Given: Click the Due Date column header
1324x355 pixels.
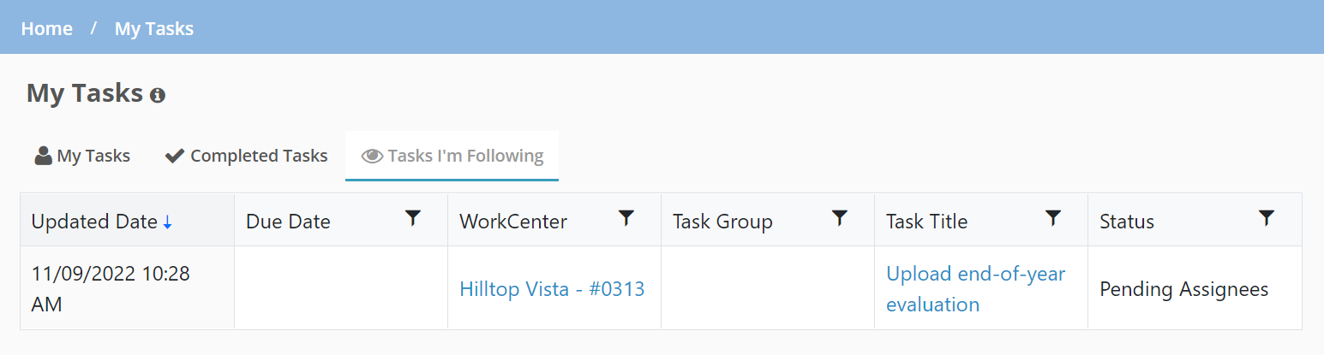Looking at the screenshot, I should pos(288,222).
